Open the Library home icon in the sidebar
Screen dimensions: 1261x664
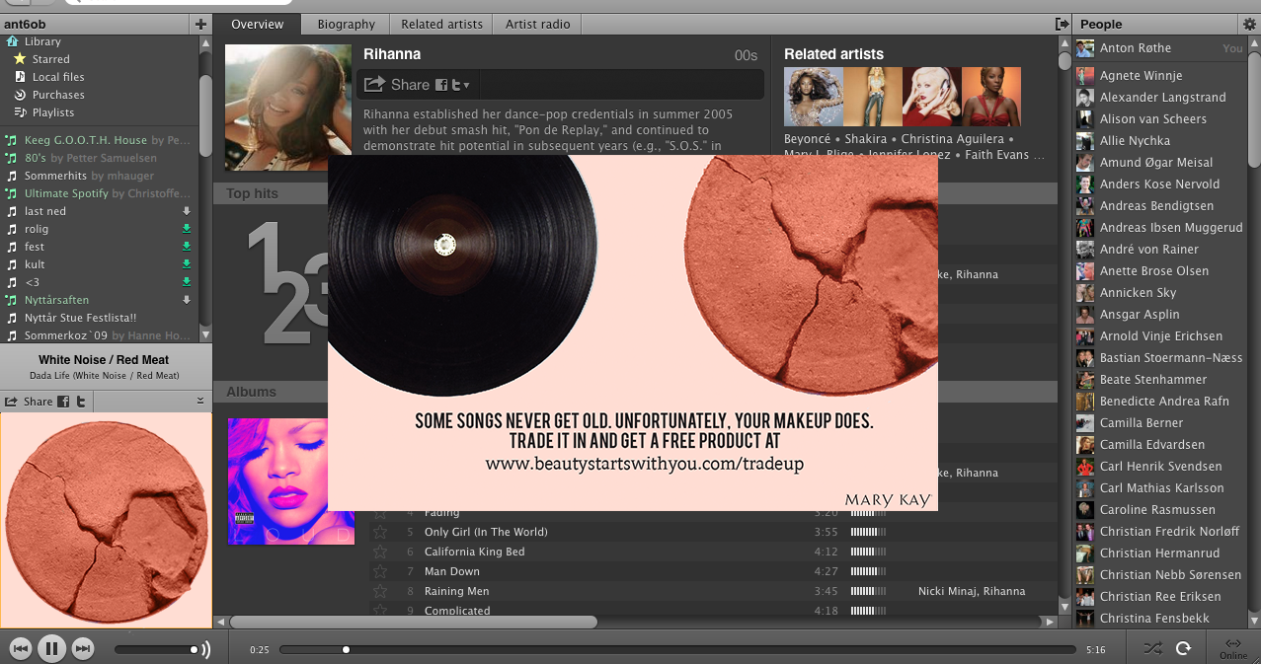12,41
